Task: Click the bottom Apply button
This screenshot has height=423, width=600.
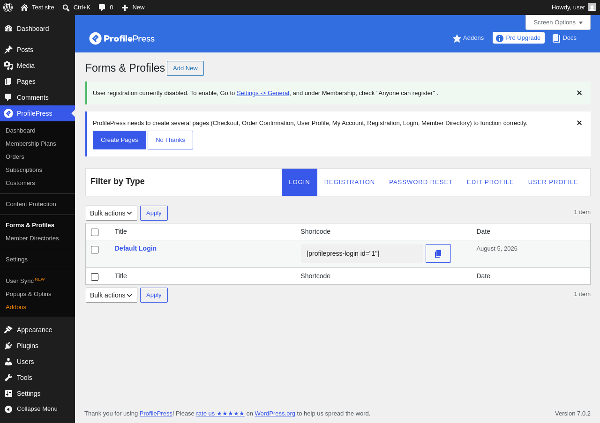Action: 154,295
